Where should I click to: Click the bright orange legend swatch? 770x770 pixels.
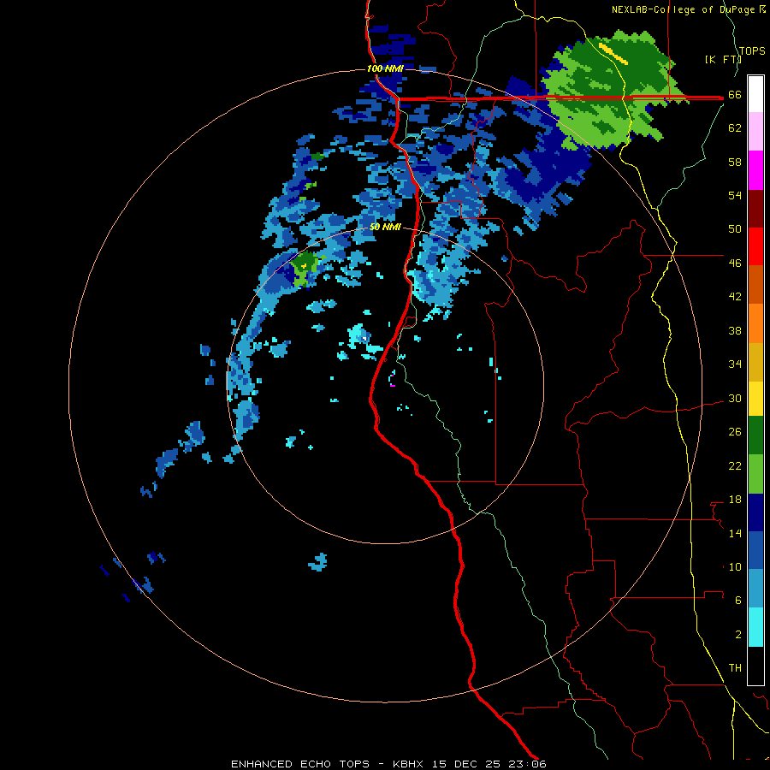pos(755,323)
